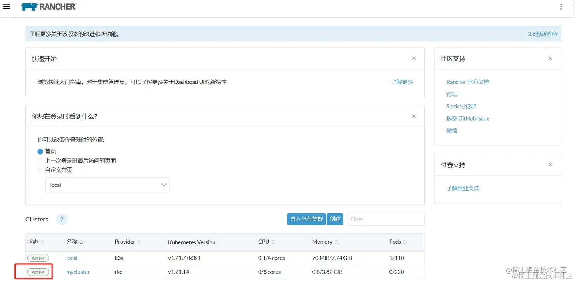Sort clusters by CPU column
Screen dimensions: 575x282
(267, 242)
